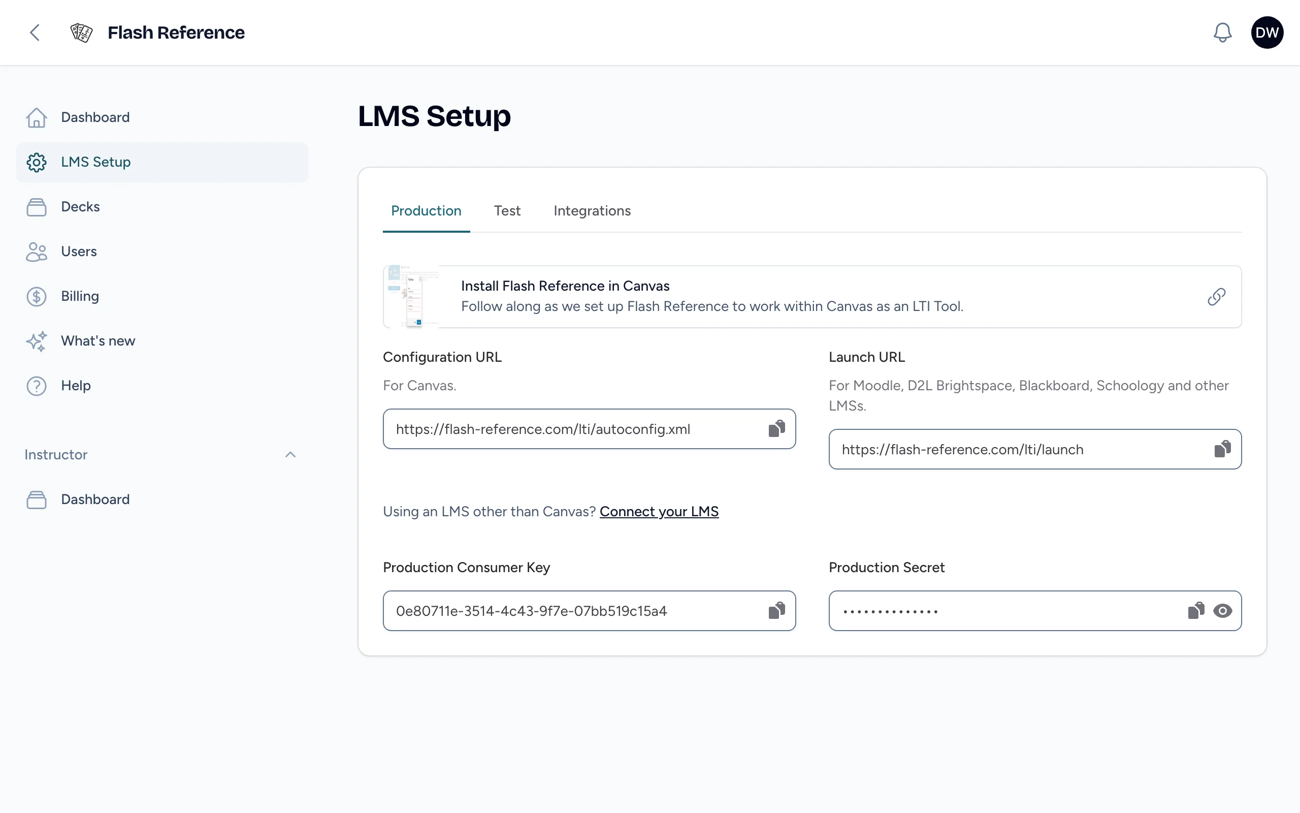This screenshot has width=1300, height=813.
Task: Copy the Configuration URL
Action: (777, 428)
